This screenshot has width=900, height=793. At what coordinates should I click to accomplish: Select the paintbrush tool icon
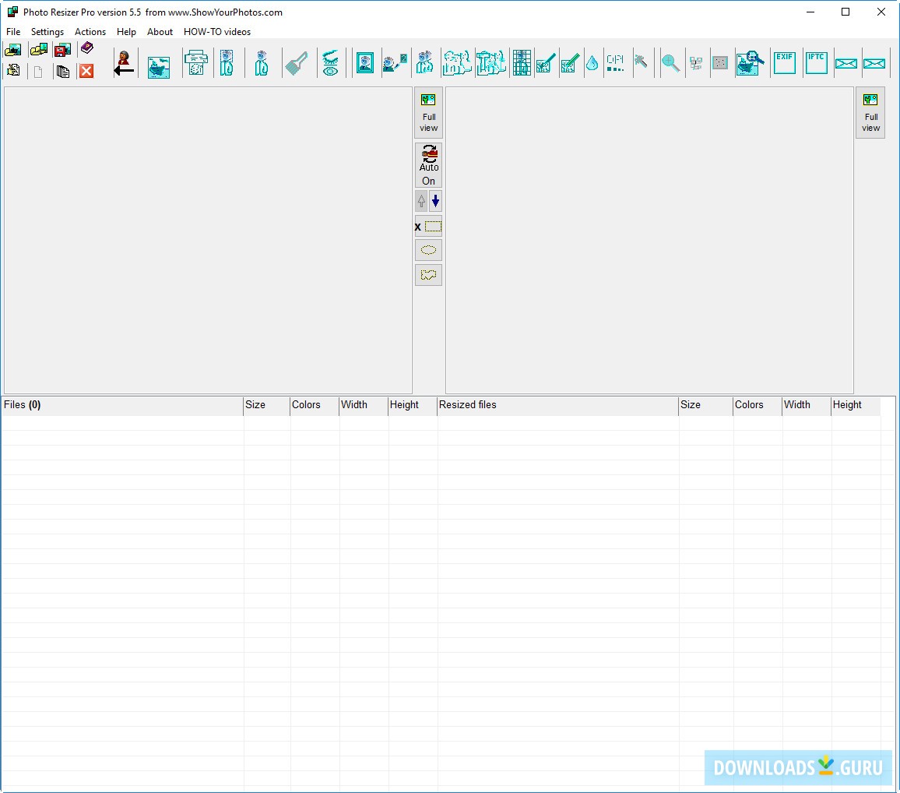pyautogui.click(x=296, y=63)
